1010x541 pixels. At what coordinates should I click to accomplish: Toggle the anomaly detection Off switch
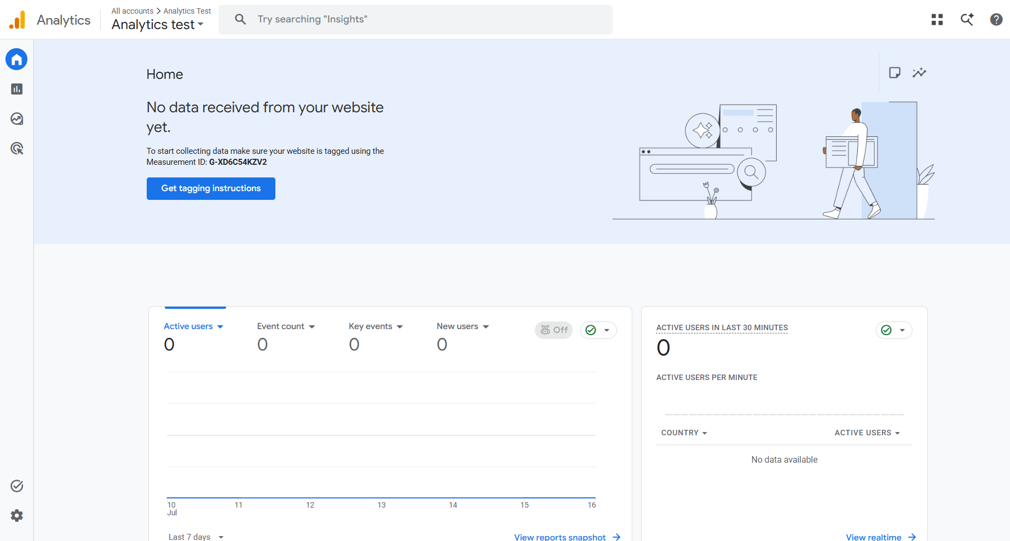tap(553, 330)
